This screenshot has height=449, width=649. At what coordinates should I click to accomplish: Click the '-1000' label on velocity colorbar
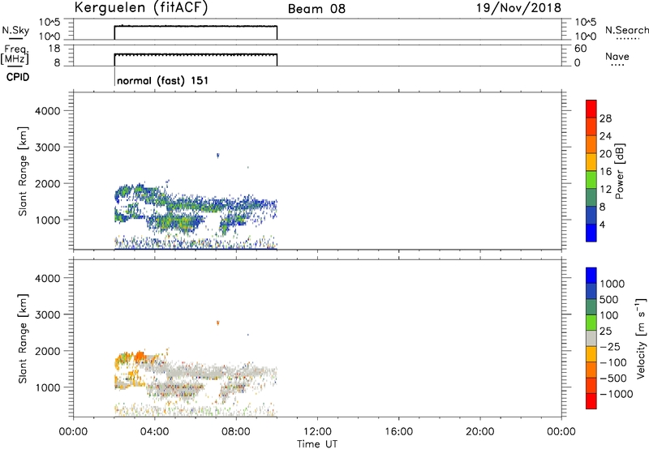coord(617,394)
